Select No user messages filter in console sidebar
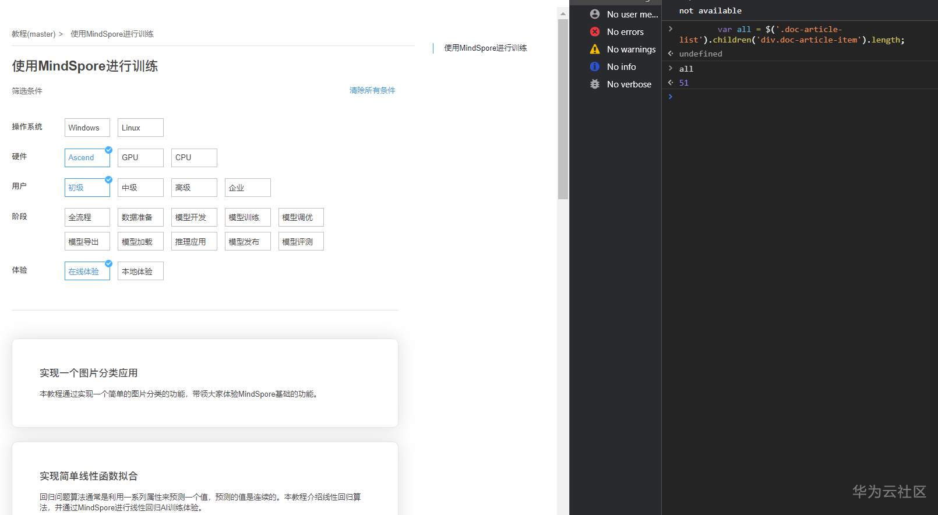Viewport: 938px width, 515px height. point(632,14)
